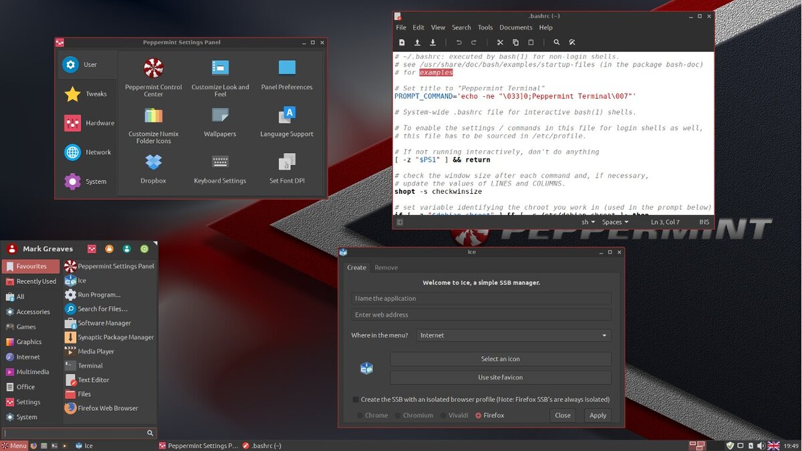Click Find (magnifier) icon in text editor
This screenshot has height=451, width=802.
click(557, 42)
